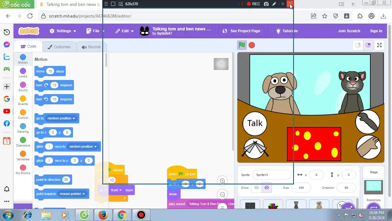Click the sprite y position field
The image size is (392, 221).
pos(349,175)
